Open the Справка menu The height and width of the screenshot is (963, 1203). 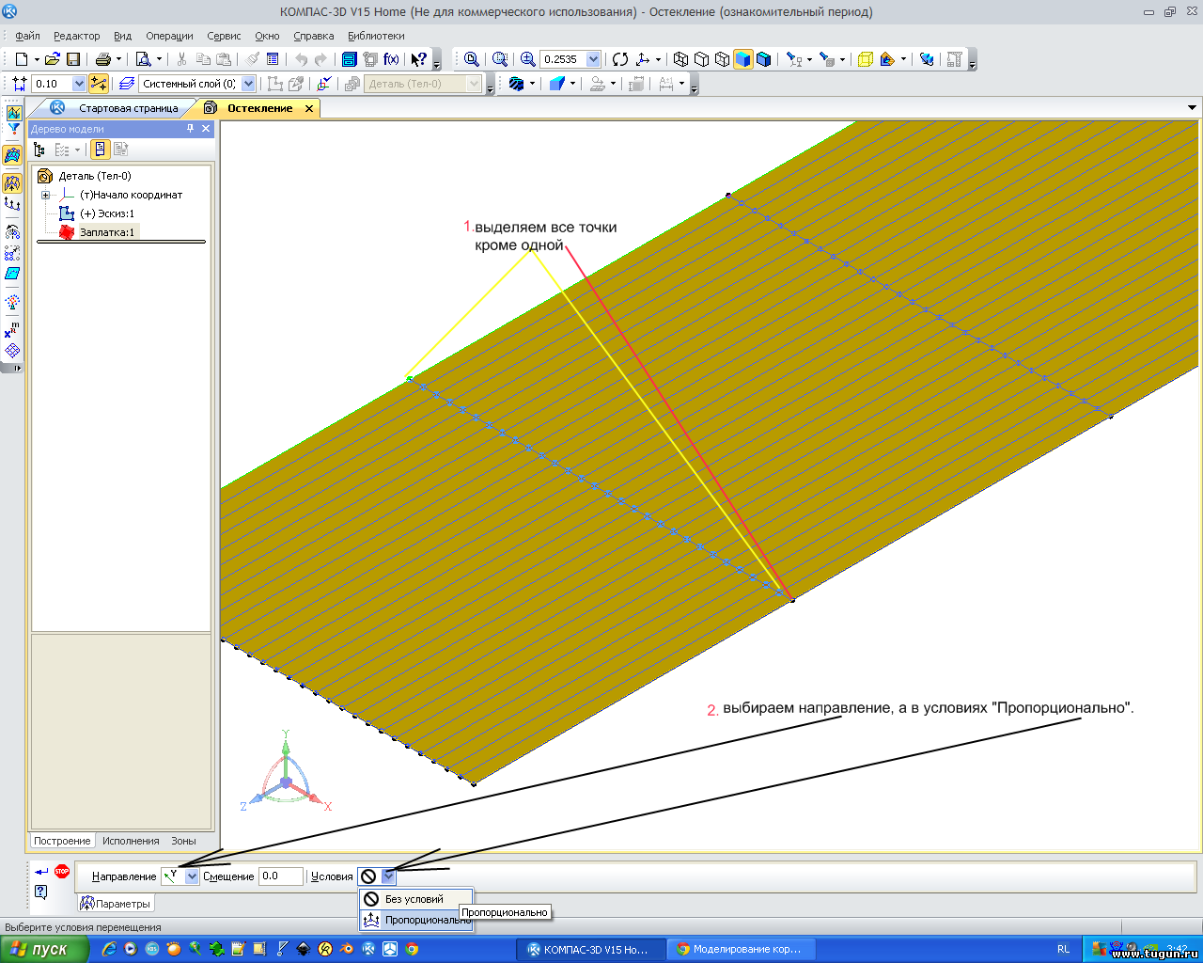[314, 36]
